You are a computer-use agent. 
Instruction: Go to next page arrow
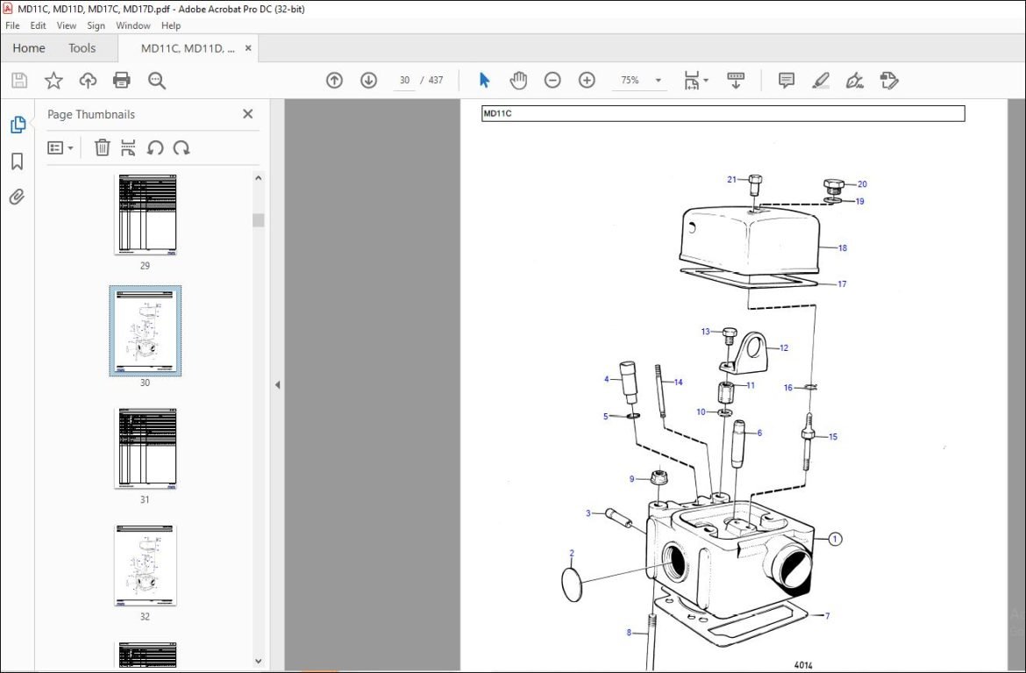tap(368, 80)
